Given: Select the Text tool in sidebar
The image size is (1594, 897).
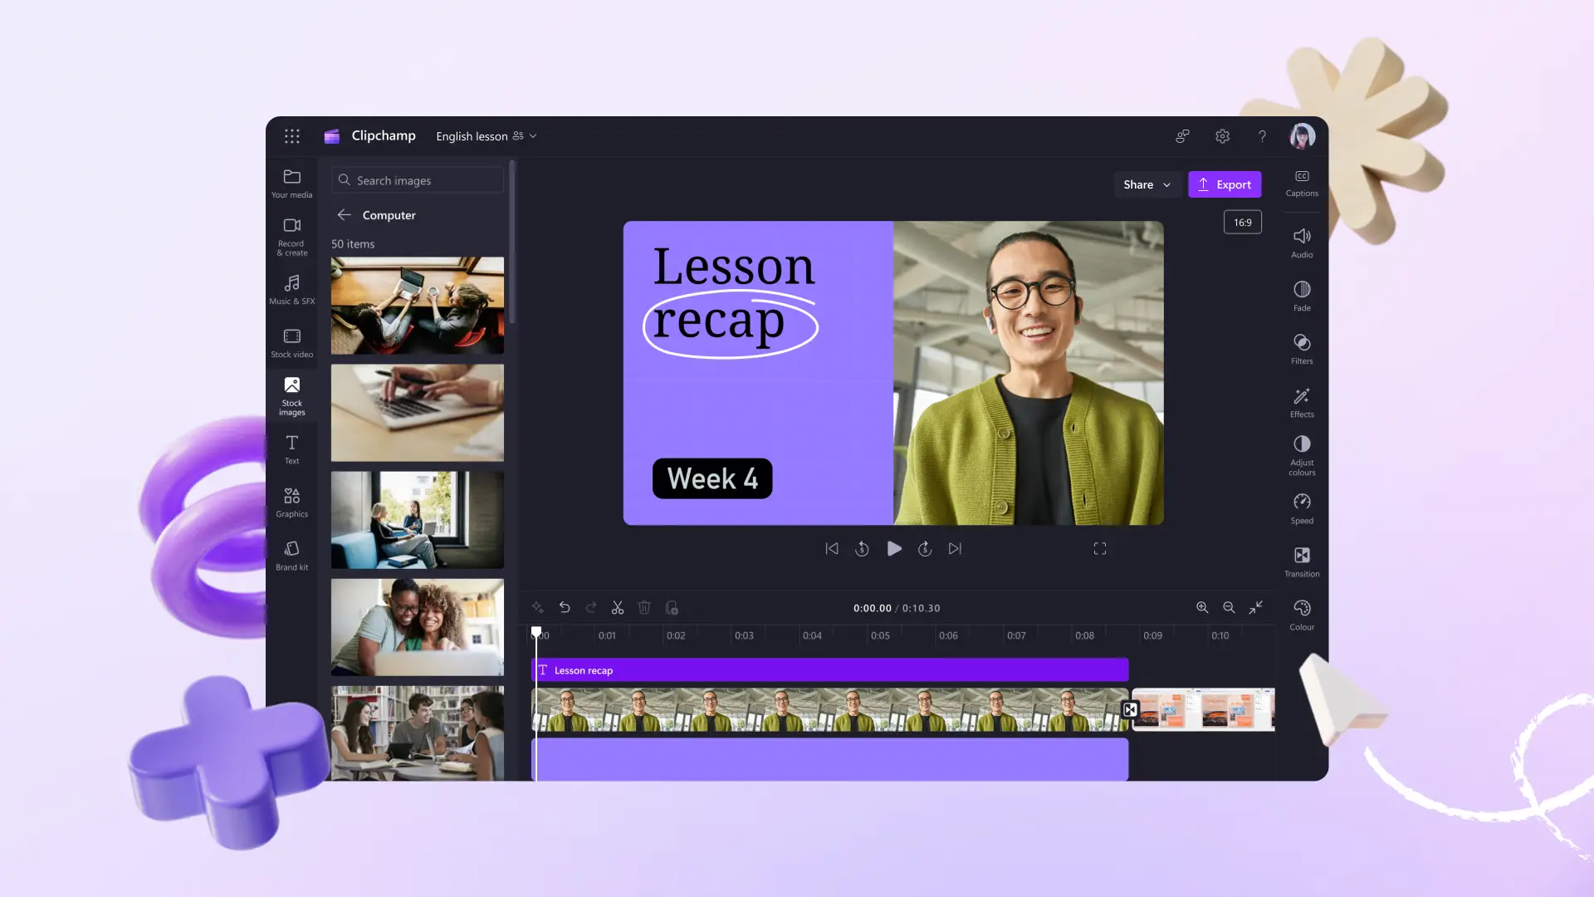Looking at the screenshot, I should 292,448.
